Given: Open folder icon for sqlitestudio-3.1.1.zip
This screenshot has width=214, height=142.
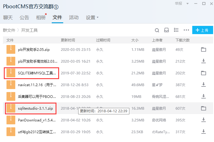Looking at the screenshot, I should [203, 108].
